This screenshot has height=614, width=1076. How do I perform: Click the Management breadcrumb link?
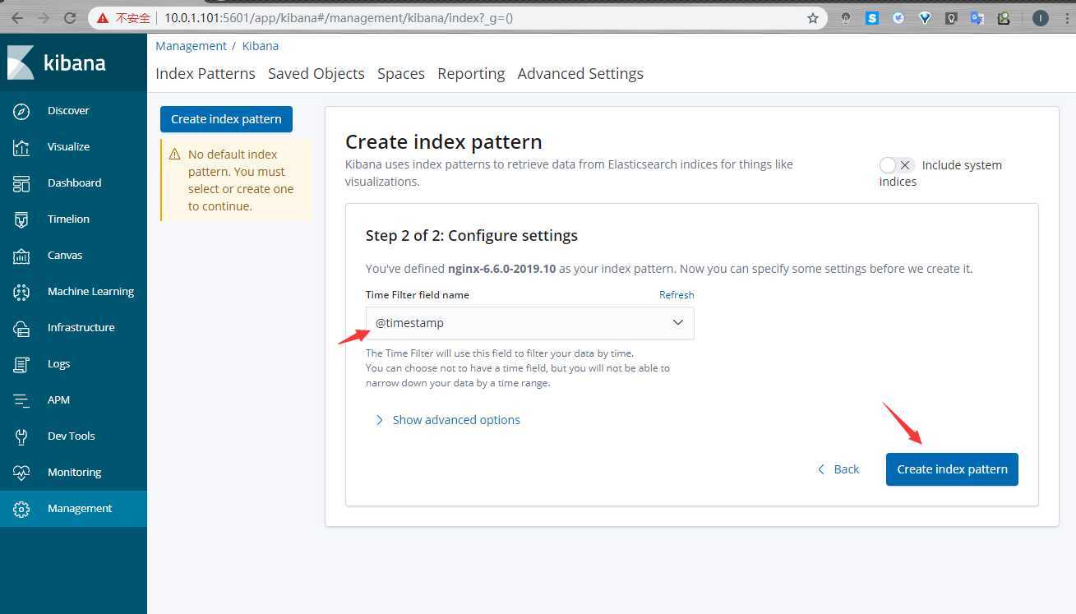pos(191,46)
